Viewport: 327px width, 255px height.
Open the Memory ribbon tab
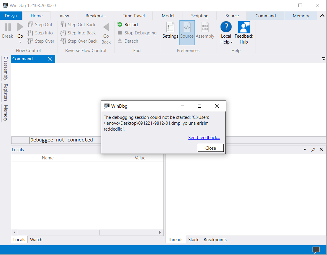pos(301,16)
